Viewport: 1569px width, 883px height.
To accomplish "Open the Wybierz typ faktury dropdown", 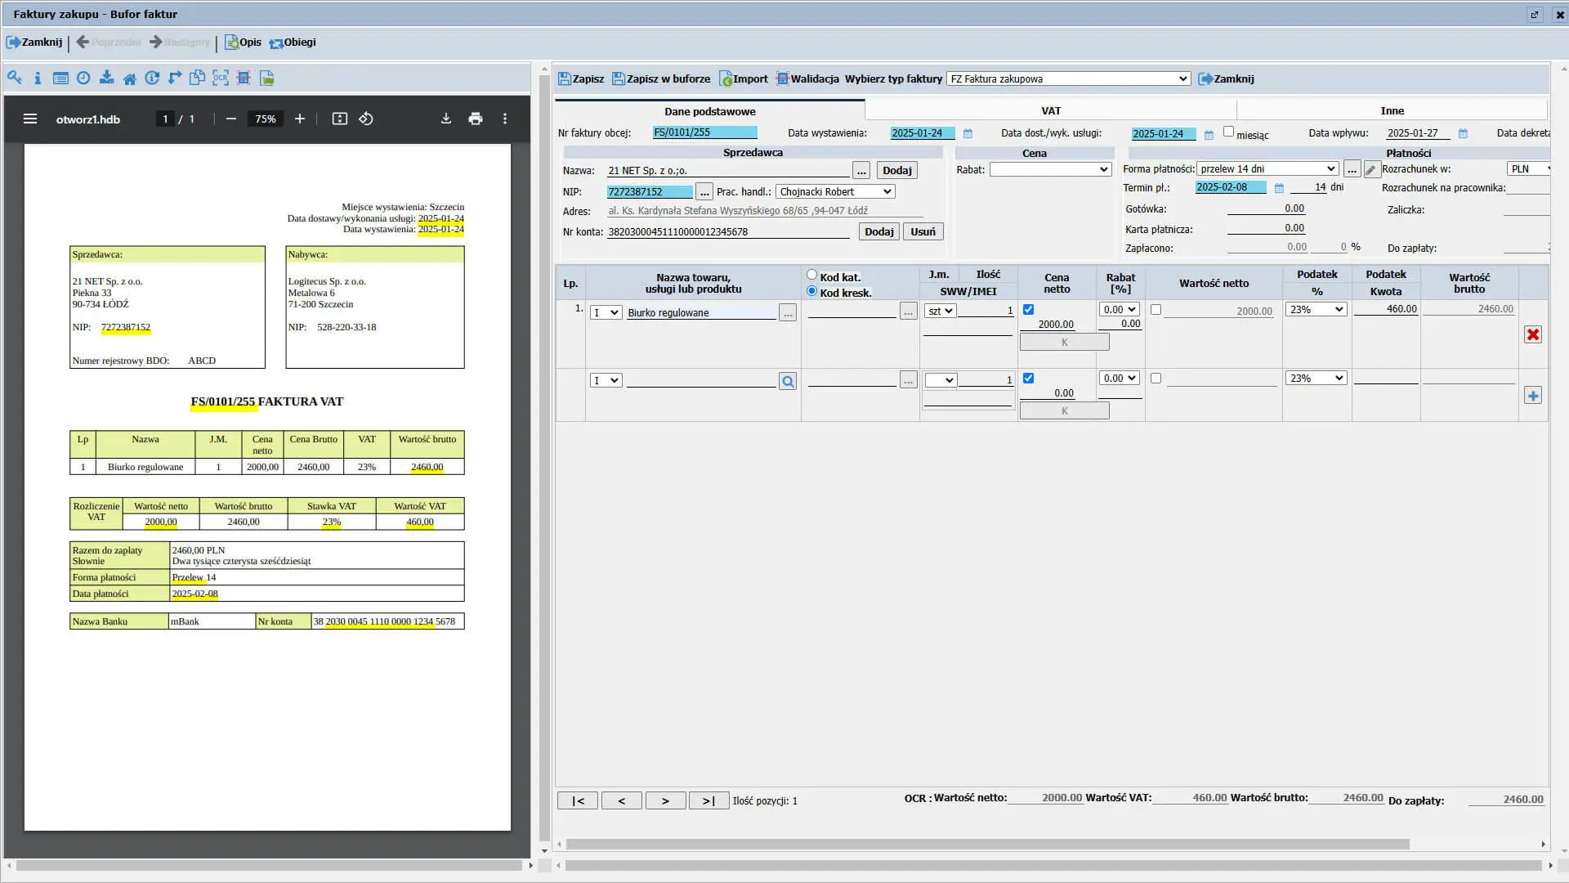I will (x=1068, y=79).
